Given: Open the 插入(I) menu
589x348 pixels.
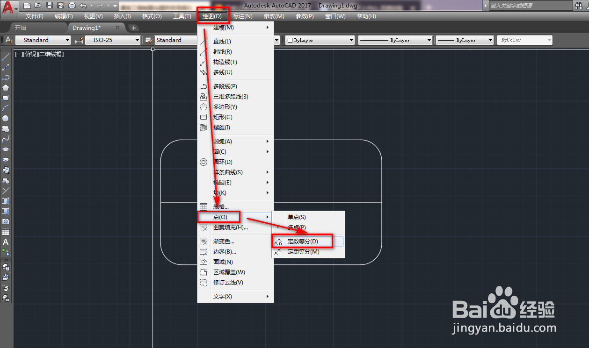Looking at the screenshot, I should 123,16.
